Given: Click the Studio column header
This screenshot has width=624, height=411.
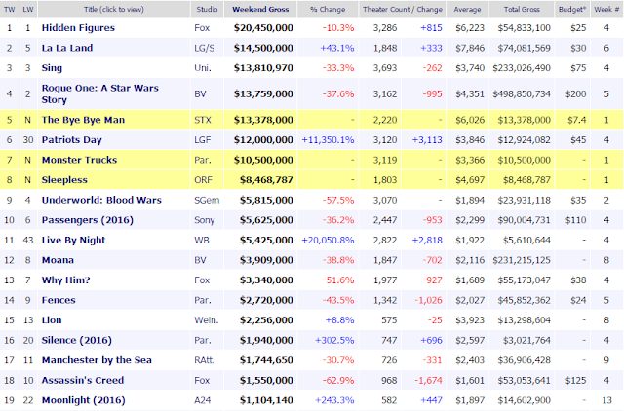Looking at the screenshot, I should click(x=206, y=9).
